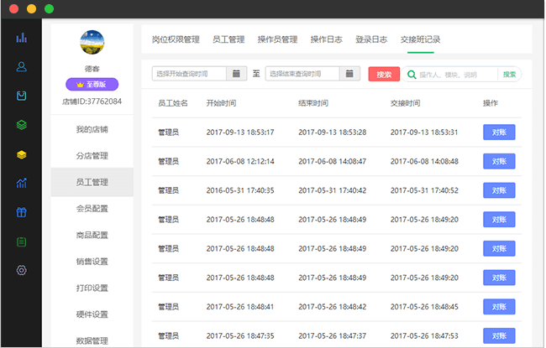
Task: Open the end time calendar picker
Action: [x=350, y=74]
